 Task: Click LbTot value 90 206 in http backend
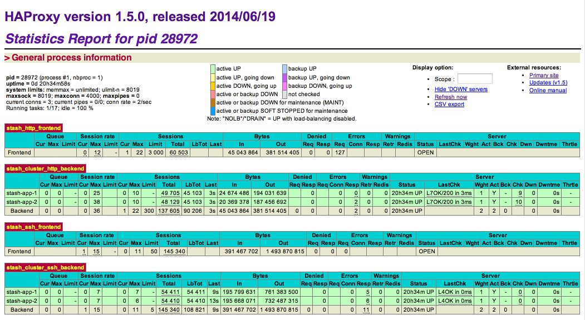pyautogui.click(x=193, y=211)
